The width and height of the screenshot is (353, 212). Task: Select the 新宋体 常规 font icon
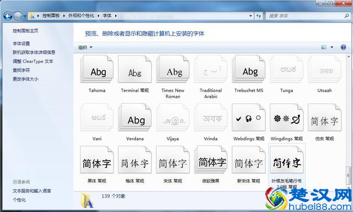point(249,160)
